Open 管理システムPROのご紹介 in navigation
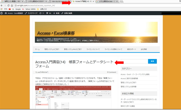 point(73,49)
